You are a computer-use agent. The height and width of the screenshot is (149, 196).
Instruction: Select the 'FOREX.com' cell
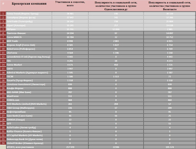(x=29, y=100)
